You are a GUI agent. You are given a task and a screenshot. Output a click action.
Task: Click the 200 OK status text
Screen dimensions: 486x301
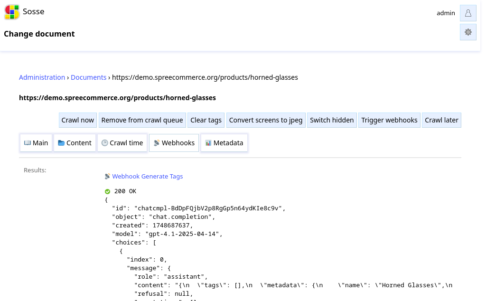click(x=125, y=191)
